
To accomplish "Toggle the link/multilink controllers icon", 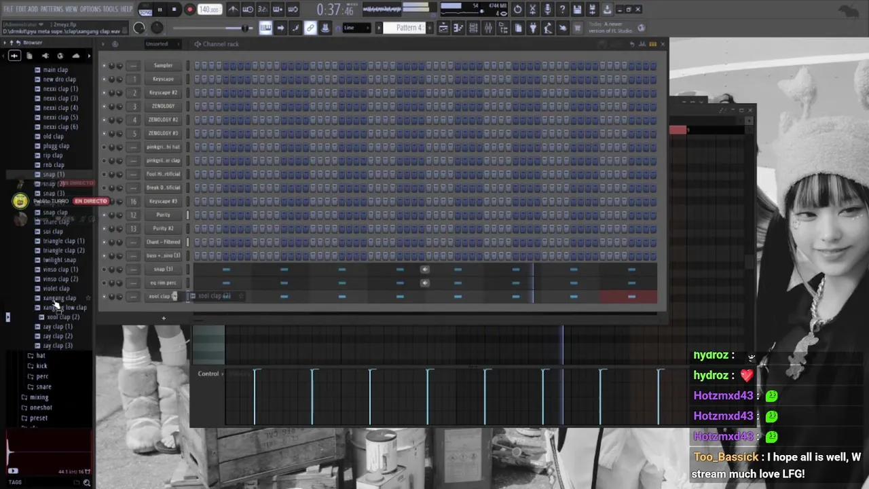I will click(x=310, y=28).
